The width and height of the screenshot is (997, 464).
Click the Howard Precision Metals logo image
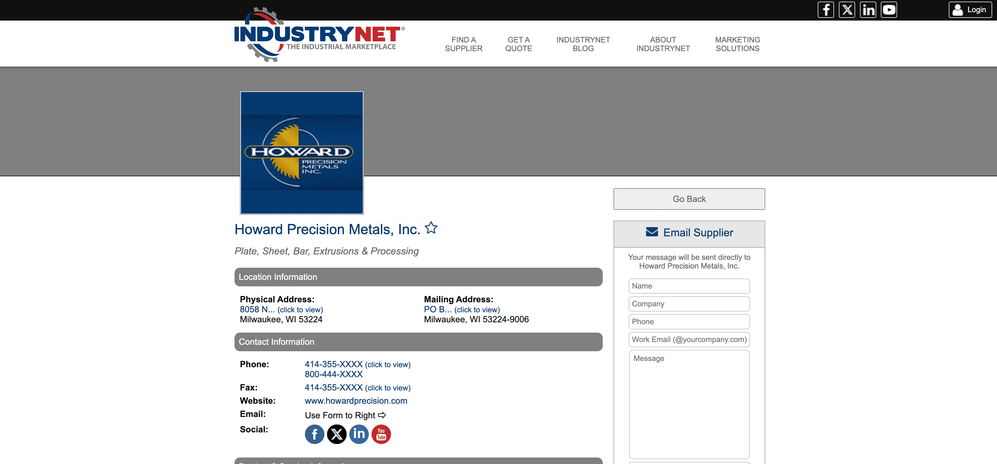(302, 153)
